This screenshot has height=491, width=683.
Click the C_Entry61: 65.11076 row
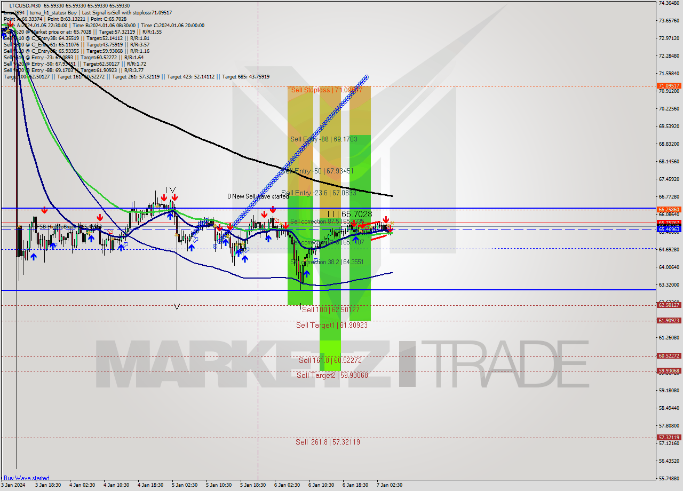76,44
